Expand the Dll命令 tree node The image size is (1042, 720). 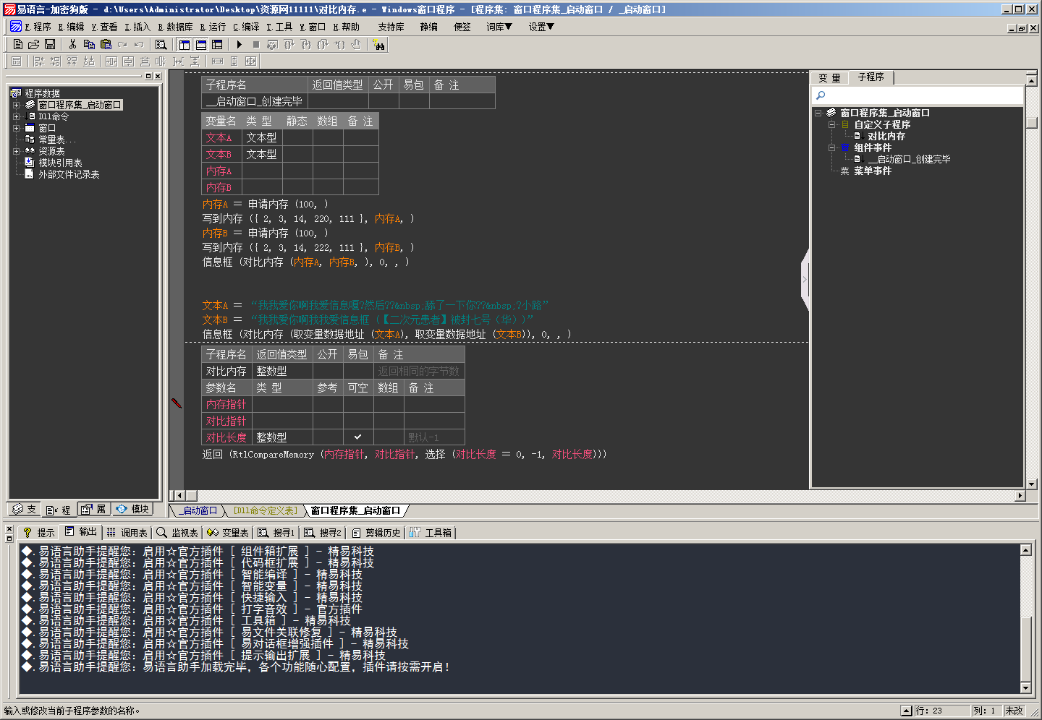point(16,116)
